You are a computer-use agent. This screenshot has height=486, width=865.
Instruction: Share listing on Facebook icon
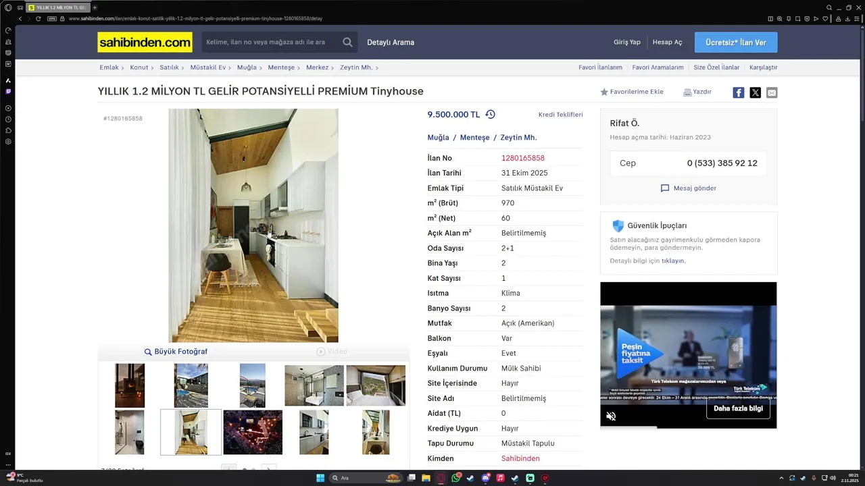coord(739,92)
